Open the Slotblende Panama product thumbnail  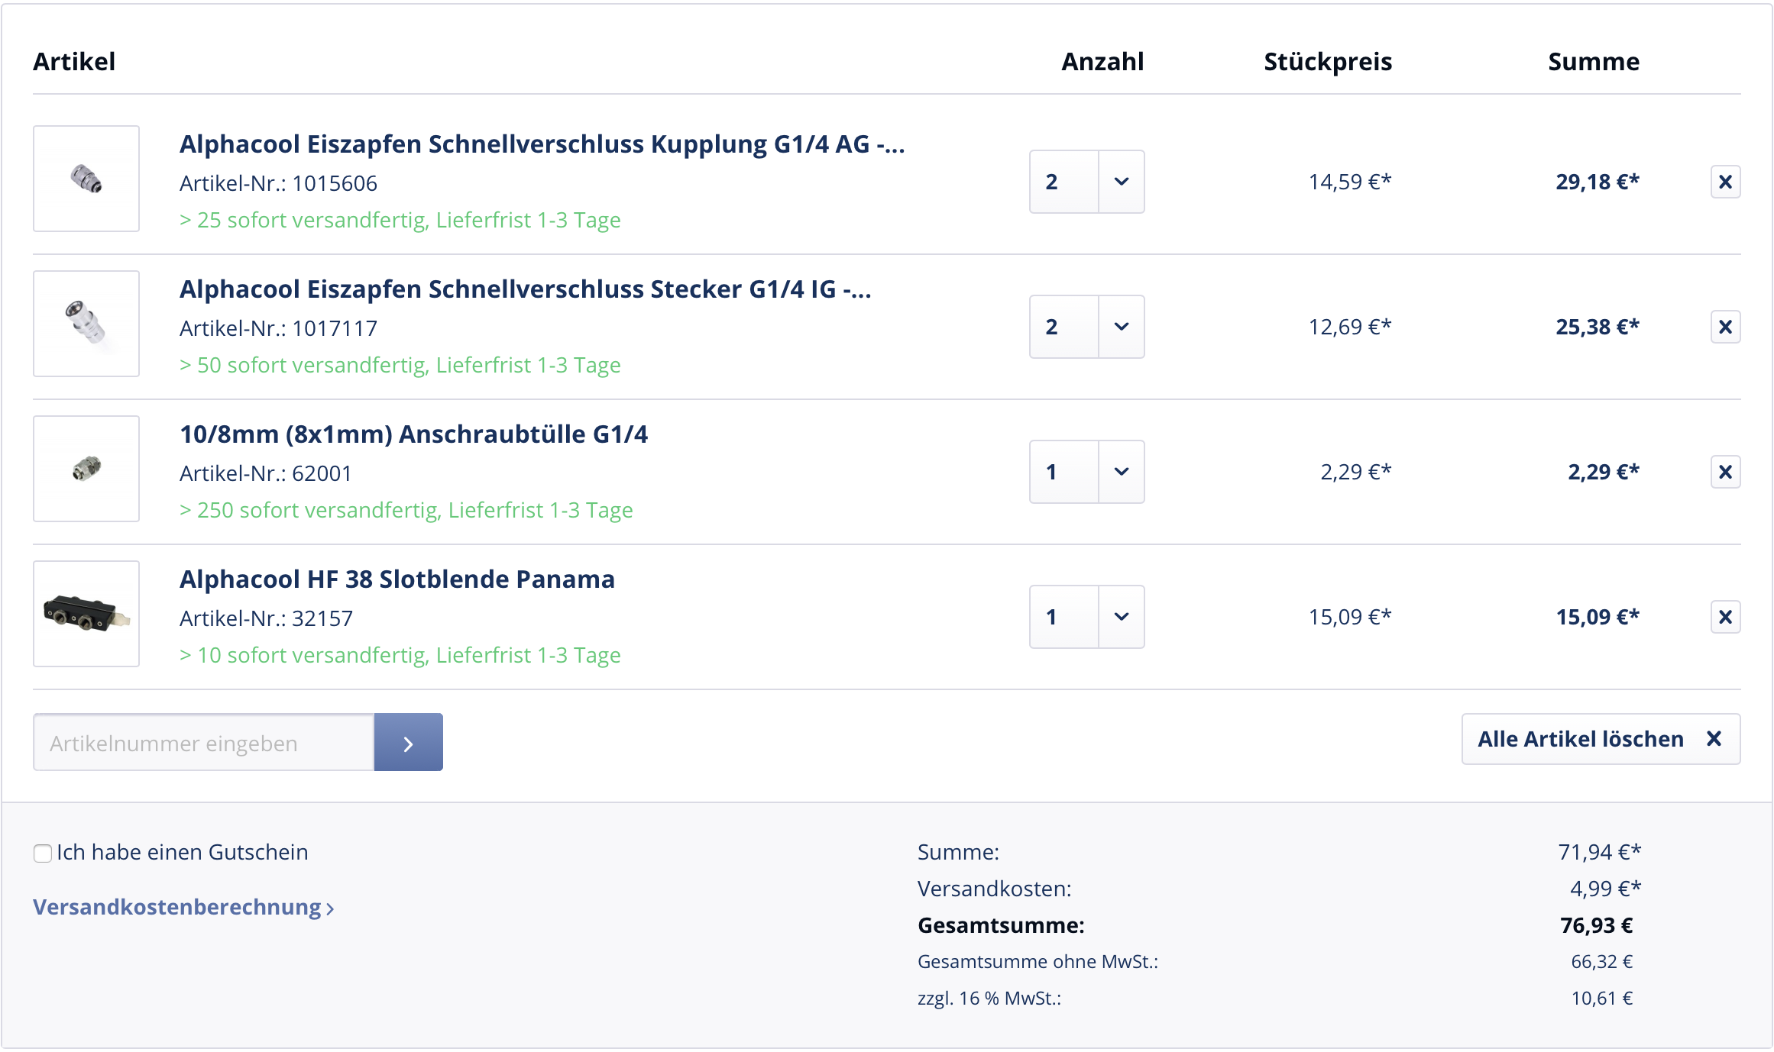coord(86,614)
